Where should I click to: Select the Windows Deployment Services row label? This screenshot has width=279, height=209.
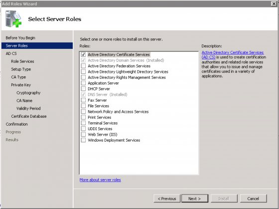coord(114,140)
